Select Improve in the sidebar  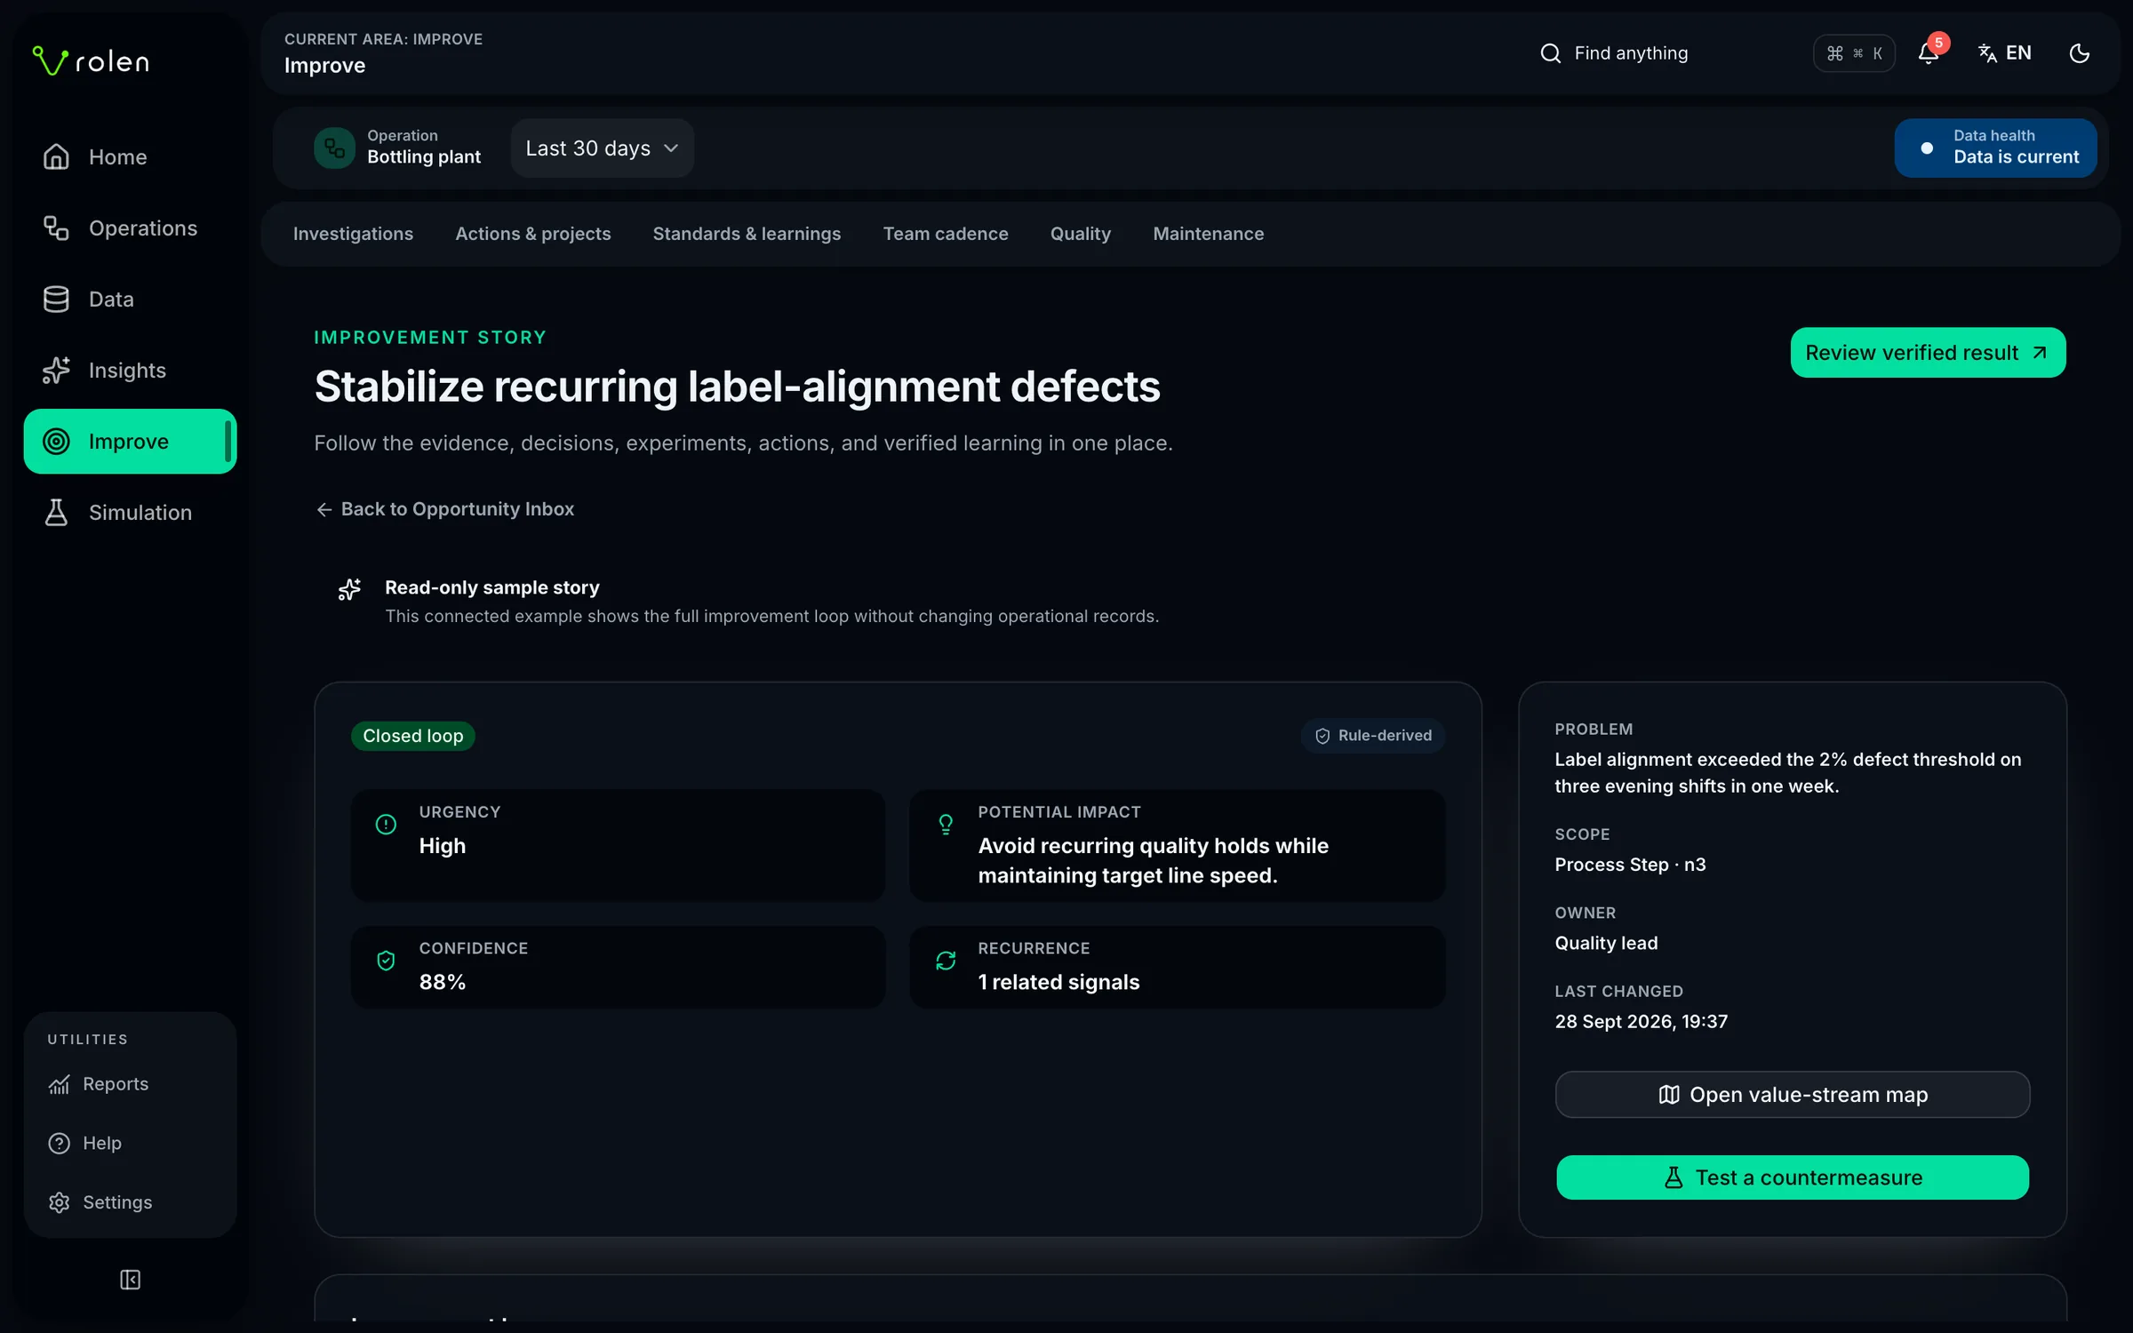[x=130, y=442]
